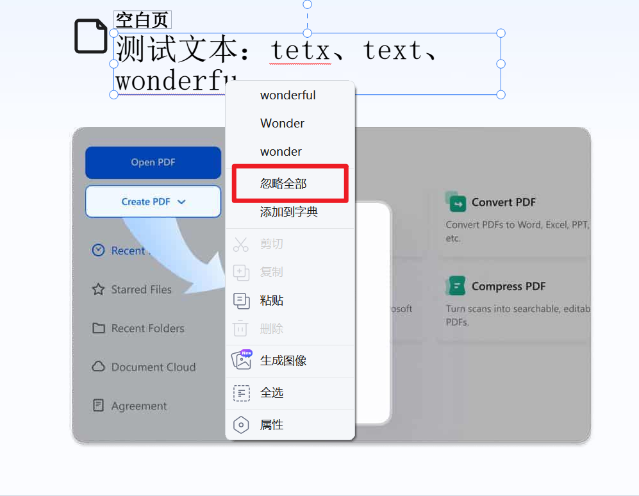This screenshot has height=496, width=639.
Task: Open the generate image (生成图像) tool icon
Action: click(x=241, y=360)
